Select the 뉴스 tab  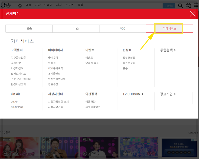click(x=76, y=28)
